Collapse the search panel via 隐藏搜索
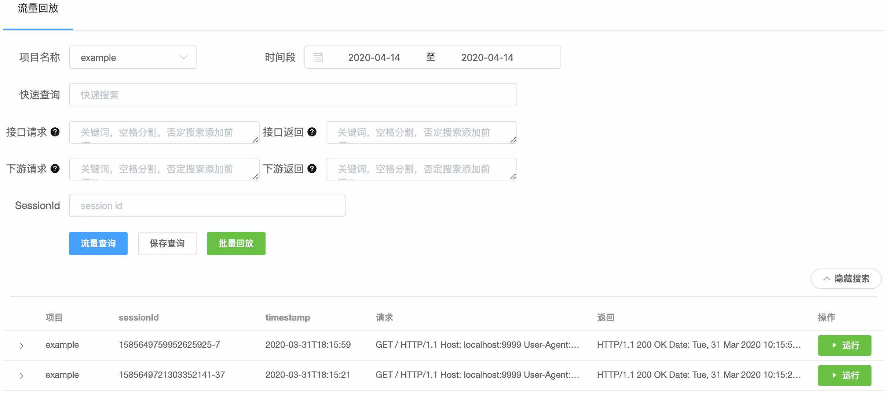The height and width of the screenshot is (395, 888). click(x=845, y=279)
